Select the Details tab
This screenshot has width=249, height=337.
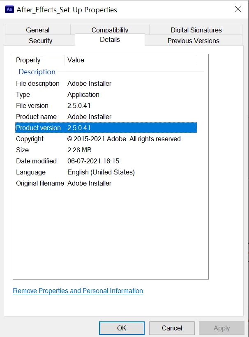pyautogui.click(x=110, y=39)
